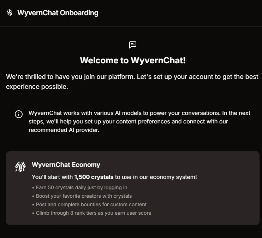Viewport: 262px width, 238px height.
Task: Click the "You'll start with" economy sentence
Action: click(52, 177)
